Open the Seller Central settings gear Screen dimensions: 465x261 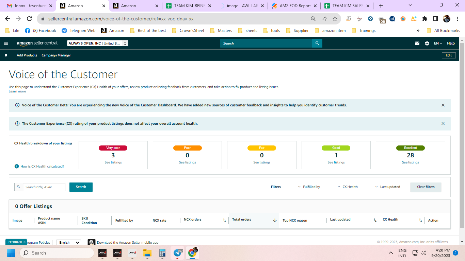point(427,43)
